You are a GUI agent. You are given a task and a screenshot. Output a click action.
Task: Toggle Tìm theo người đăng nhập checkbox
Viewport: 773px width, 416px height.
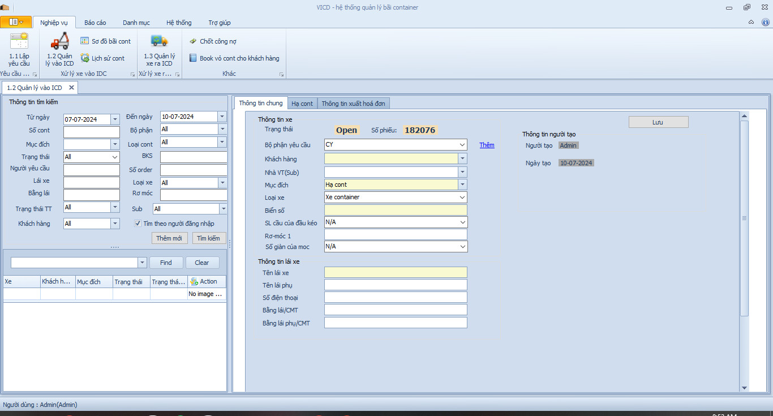click(x=138, y=224)
